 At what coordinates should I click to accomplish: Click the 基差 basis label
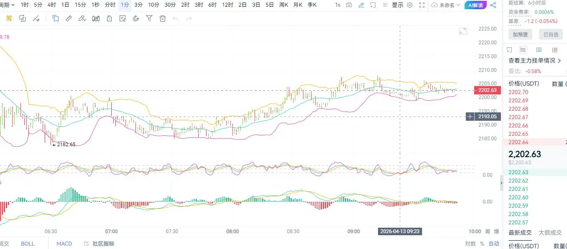tap(514, 21)
